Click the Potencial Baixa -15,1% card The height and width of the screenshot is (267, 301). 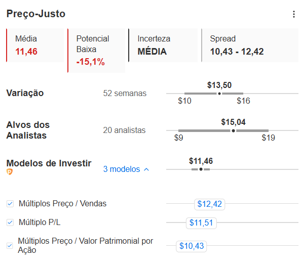pyautogui.click(x=96, y=51)
